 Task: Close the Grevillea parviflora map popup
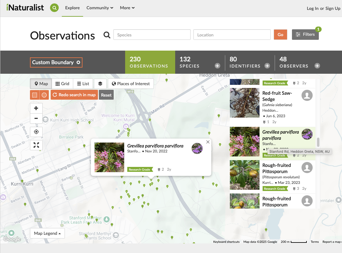click(208, 142)
